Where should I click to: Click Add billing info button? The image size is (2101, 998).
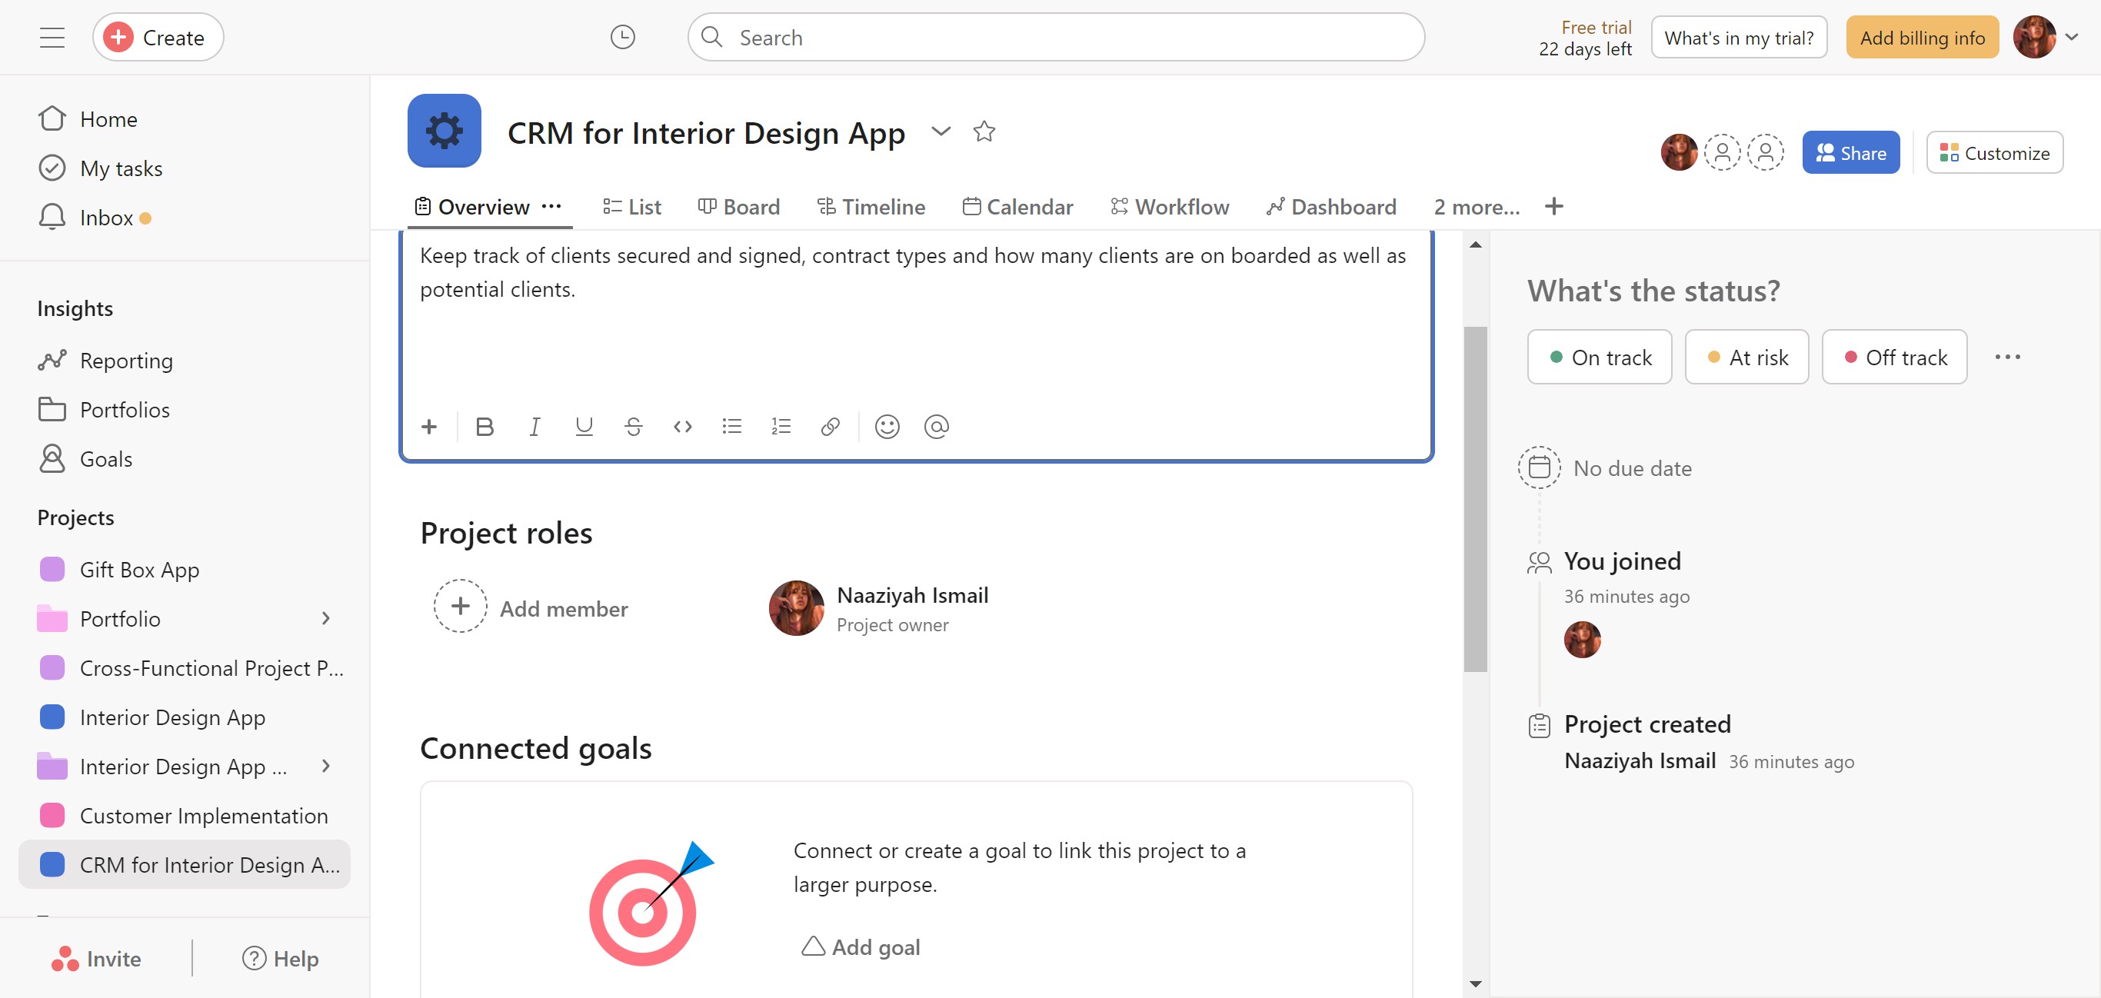(1922, 38)
